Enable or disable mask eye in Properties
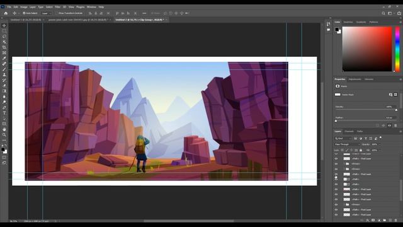Viewport: 403px width, 227px height. (389, 125)
